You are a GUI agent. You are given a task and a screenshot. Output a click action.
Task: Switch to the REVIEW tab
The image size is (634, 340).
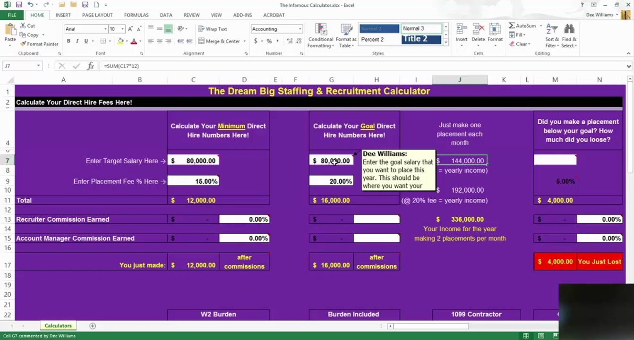(191, 15)
